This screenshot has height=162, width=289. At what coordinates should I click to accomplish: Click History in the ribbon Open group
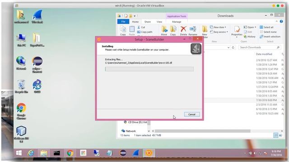click(250, 36)
